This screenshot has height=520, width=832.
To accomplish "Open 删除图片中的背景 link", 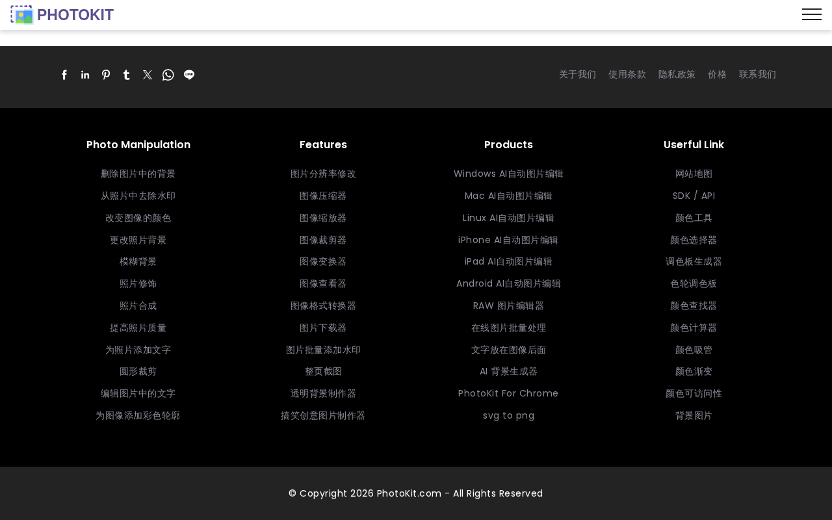I will tap(138, 174).
